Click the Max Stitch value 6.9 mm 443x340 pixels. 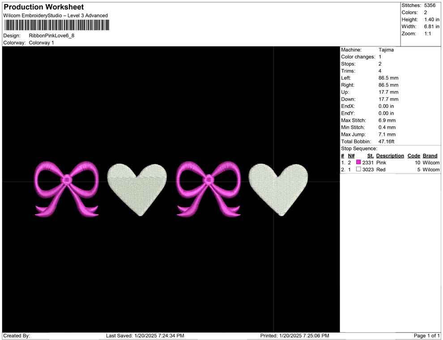coord(388,120)
